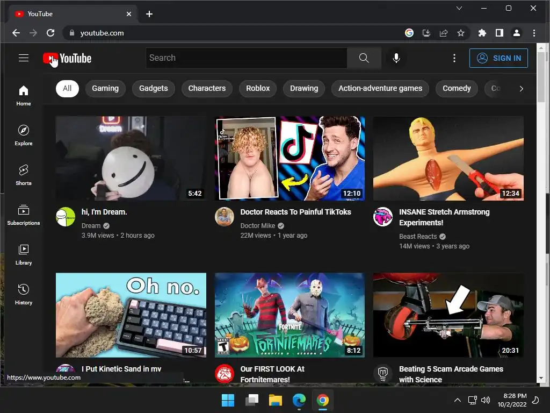
Task: Open Subscriptions in sidebar
Action: click(24, 215)
